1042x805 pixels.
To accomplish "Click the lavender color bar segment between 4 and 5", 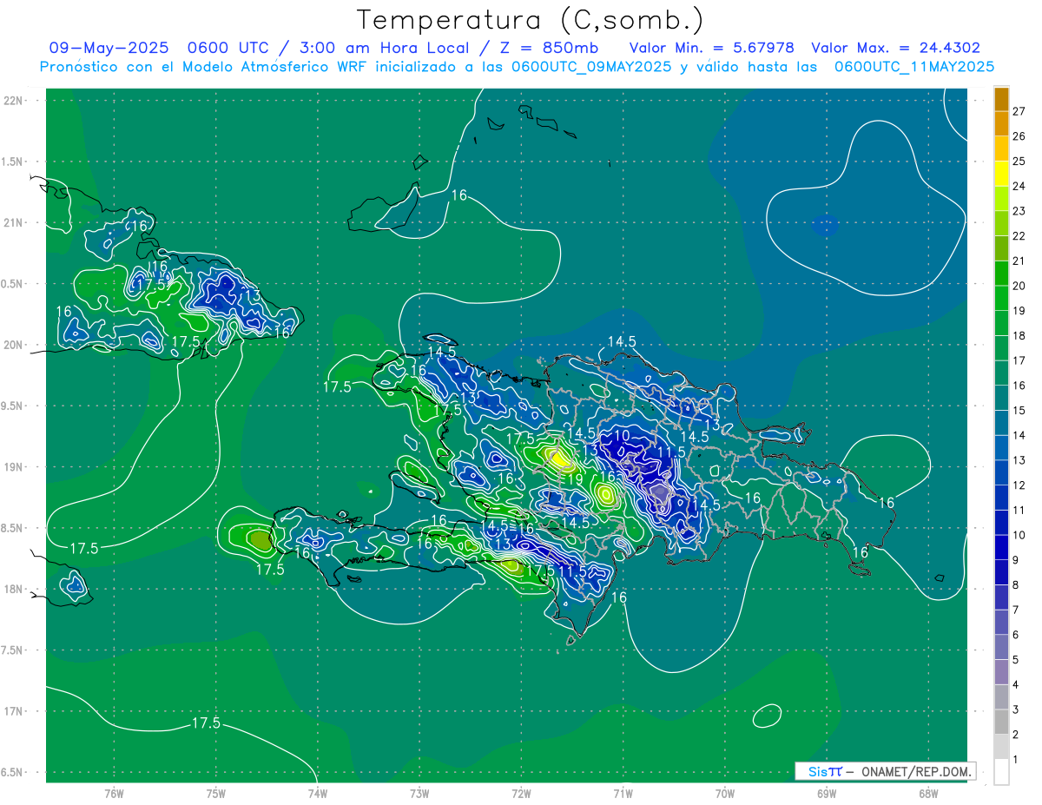I will pos(1001,672).
